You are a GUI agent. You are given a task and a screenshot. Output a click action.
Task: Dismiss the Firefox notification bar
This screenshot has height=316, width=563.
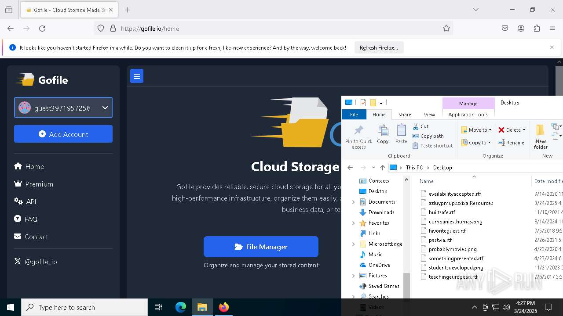click(552, 47)
